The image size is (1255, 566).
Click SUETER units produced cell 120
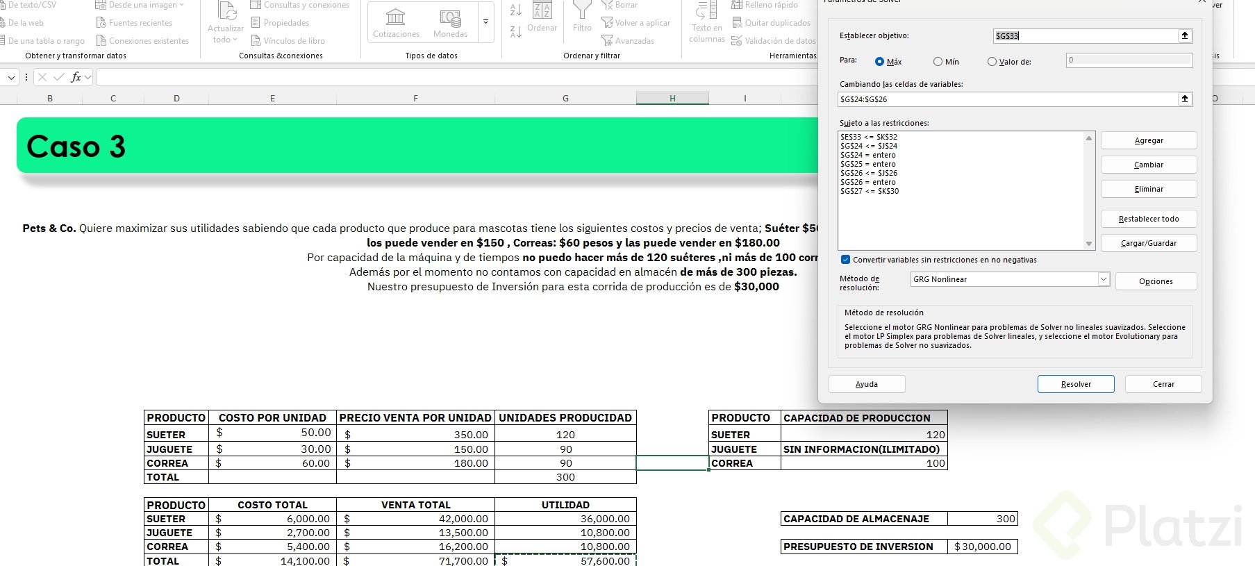(565, 435)
